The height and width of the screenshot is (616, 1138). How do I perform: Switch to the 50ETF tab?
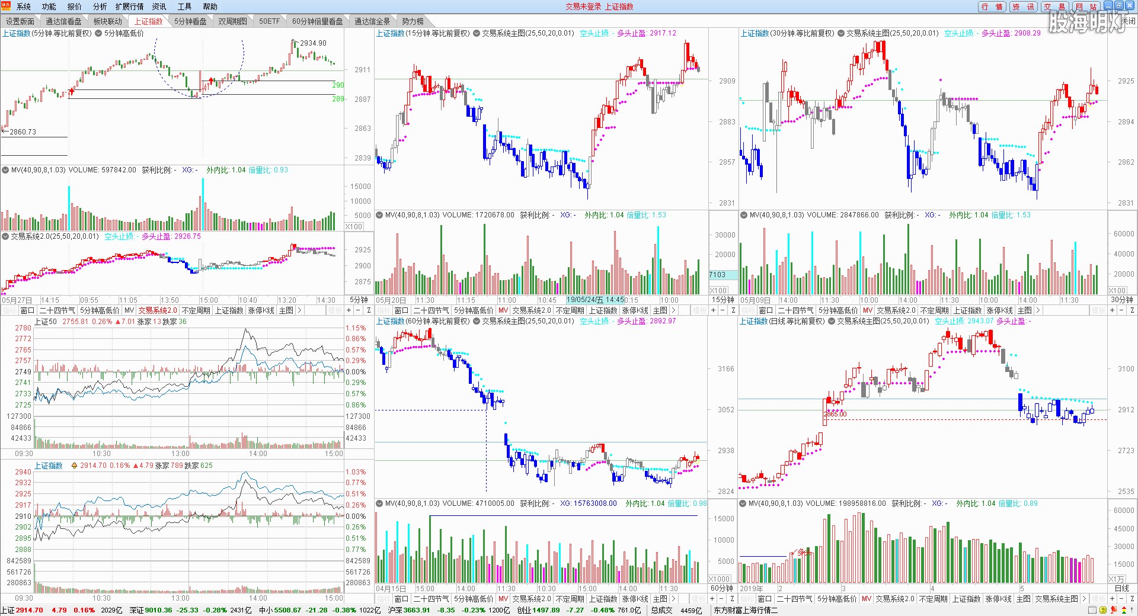(269, 21)
